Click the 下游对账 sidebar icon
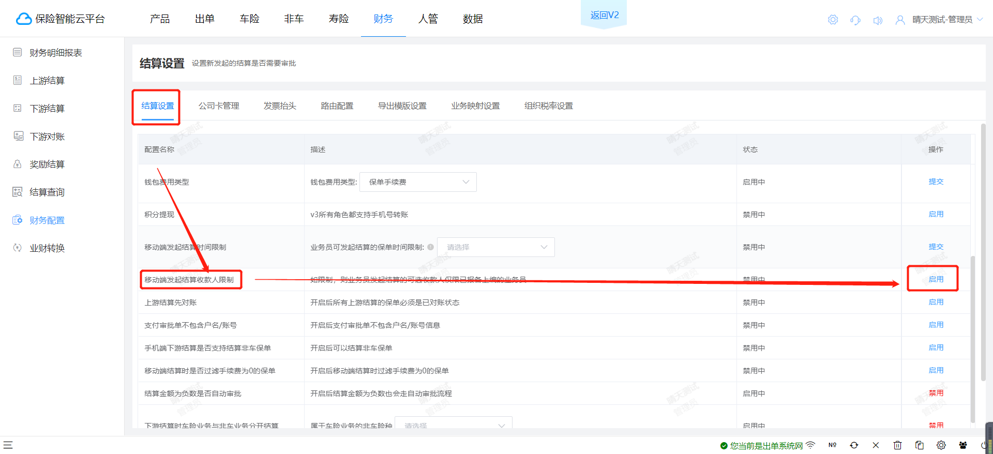The height and width of the screenshot is (454, 993). tap(19, 136)
